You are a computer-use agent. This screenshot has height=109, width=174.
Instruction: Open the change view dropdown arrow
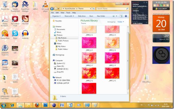point(116,16)
